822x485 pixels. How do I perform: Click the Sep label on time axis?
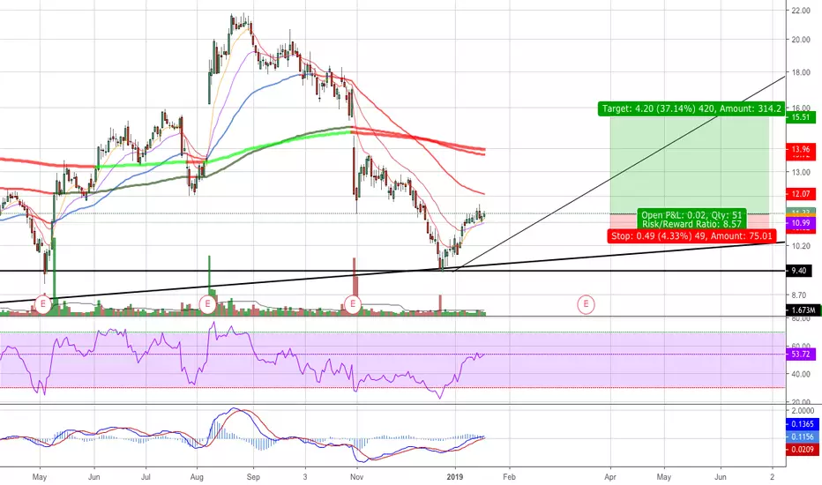tap(253, 477)
